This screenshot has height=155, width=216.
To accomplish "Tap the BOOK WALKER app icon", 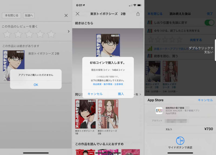I will pos(159,110).
